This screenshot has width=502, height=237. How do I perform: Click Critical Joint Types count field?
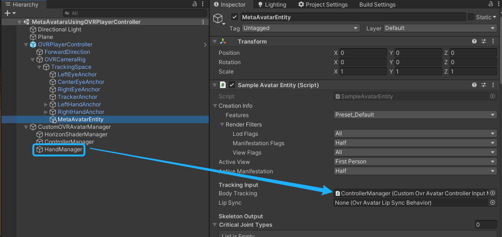[x=486, y=225]
